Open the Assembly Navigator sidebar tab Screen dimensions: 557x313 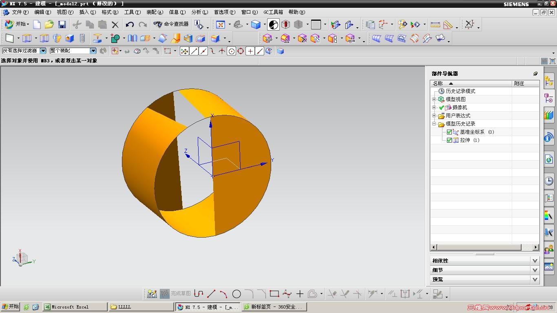(549, 81)
